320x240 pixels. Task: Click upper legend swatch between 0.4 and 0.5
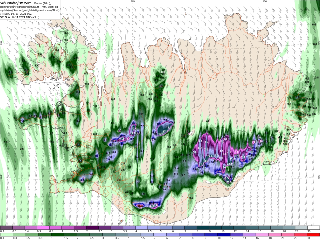pyautogui.click(x=31, y=228)
